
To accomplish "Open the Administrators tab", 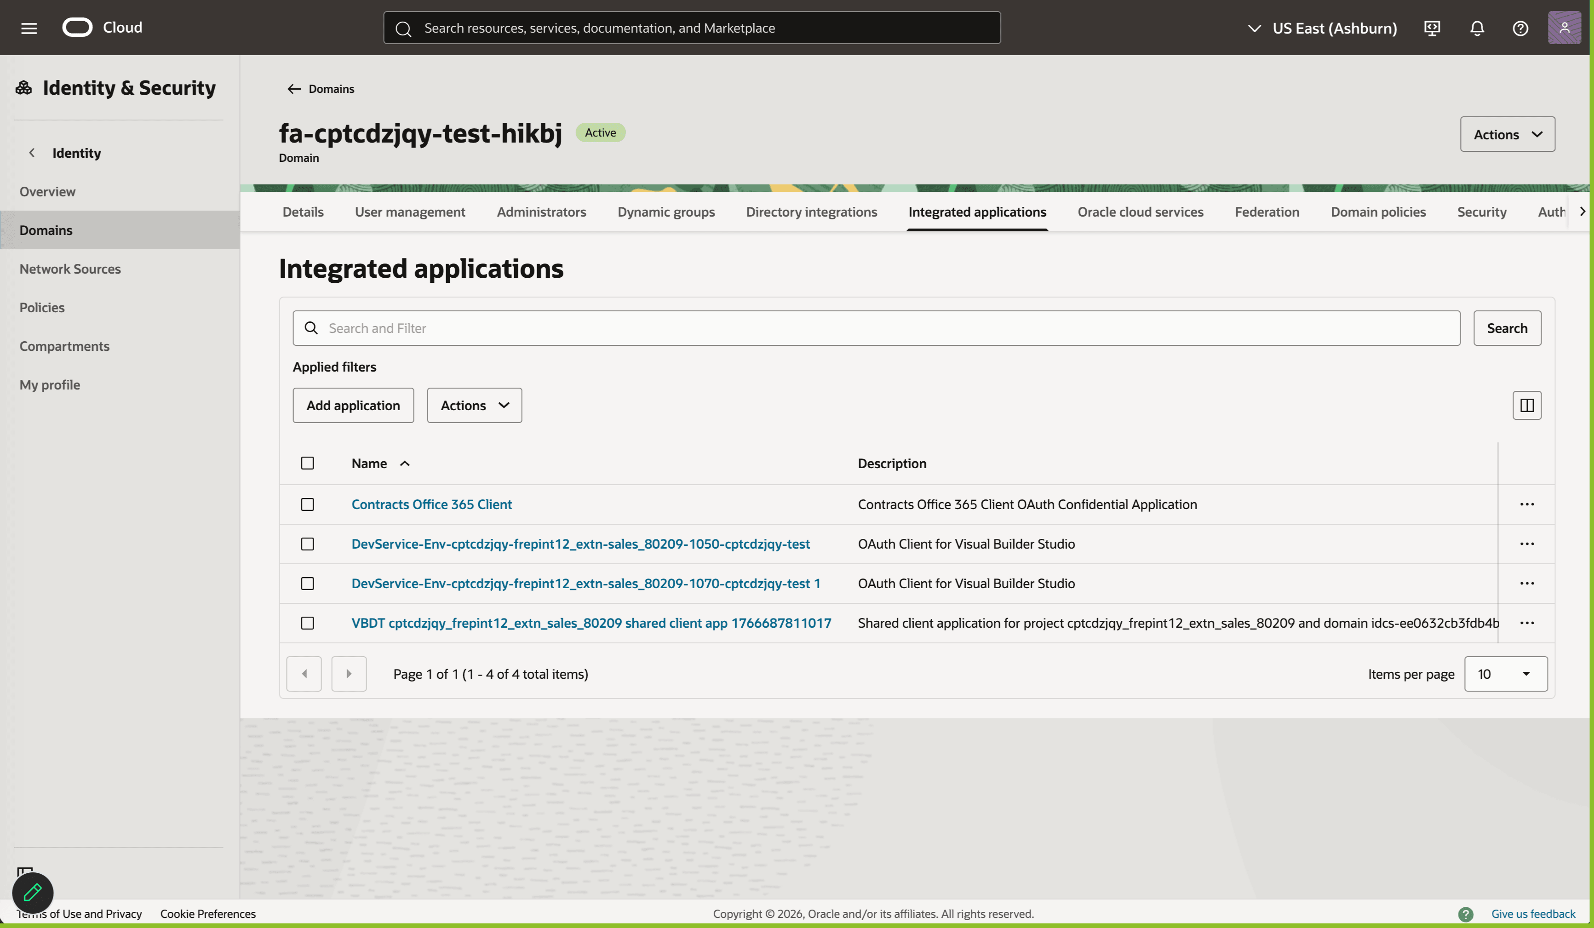I will pos(541,212).
